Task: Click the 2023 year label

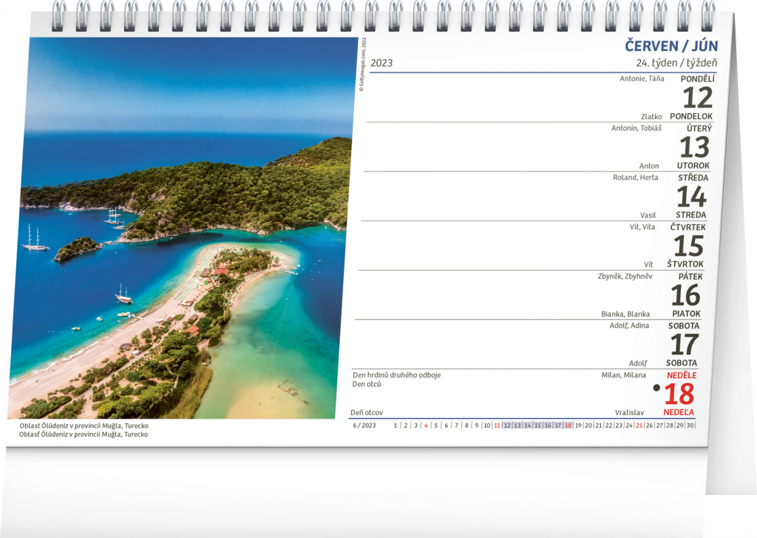Action: point(381,63)
